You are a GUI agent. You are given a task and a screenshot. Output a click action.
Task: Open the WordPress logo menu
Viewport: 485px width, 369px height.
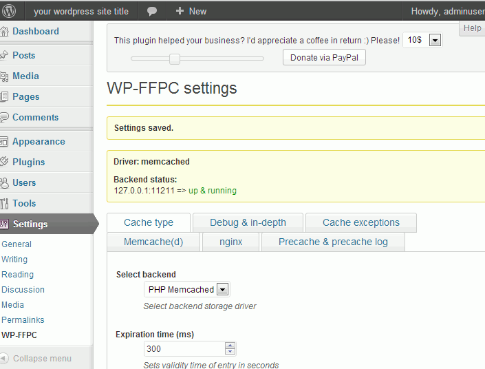pos(9,11)
